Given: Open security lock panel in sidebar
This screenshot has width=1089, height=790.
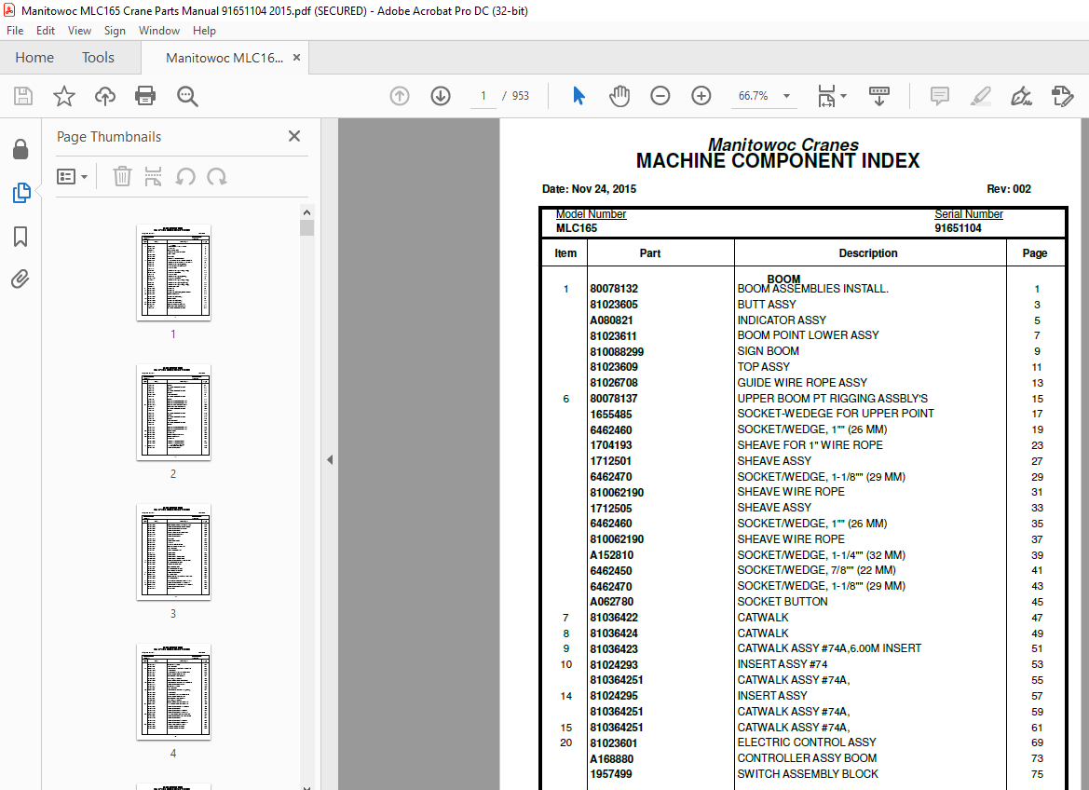Looking at the screenshot, I should point(20,149).
